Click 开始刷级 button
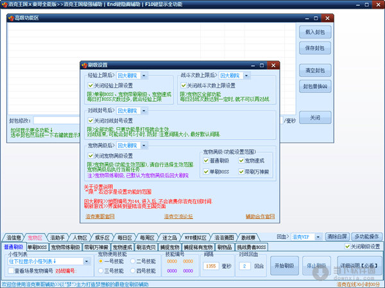 [x=284, y=266]
